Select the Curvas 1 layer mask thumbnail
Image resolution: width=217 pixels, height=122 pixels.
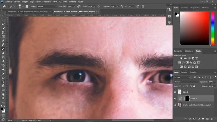click(x=187, y=99)
